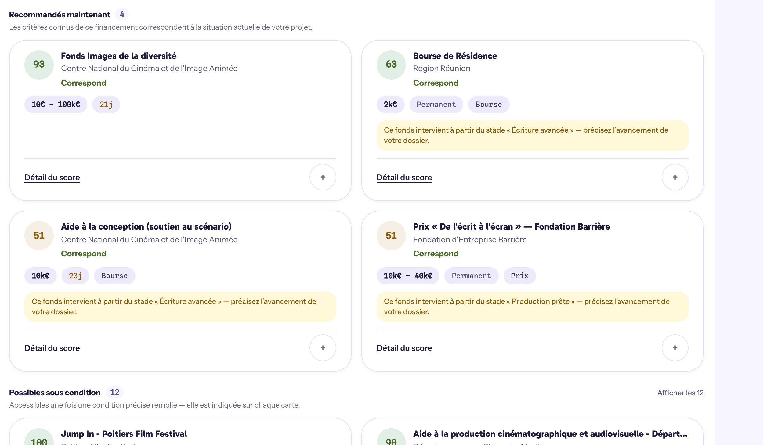The image size is (763, 445).
Task: Click the Bourse chip on Bourse de Résidence card
Action: (489, 105)
